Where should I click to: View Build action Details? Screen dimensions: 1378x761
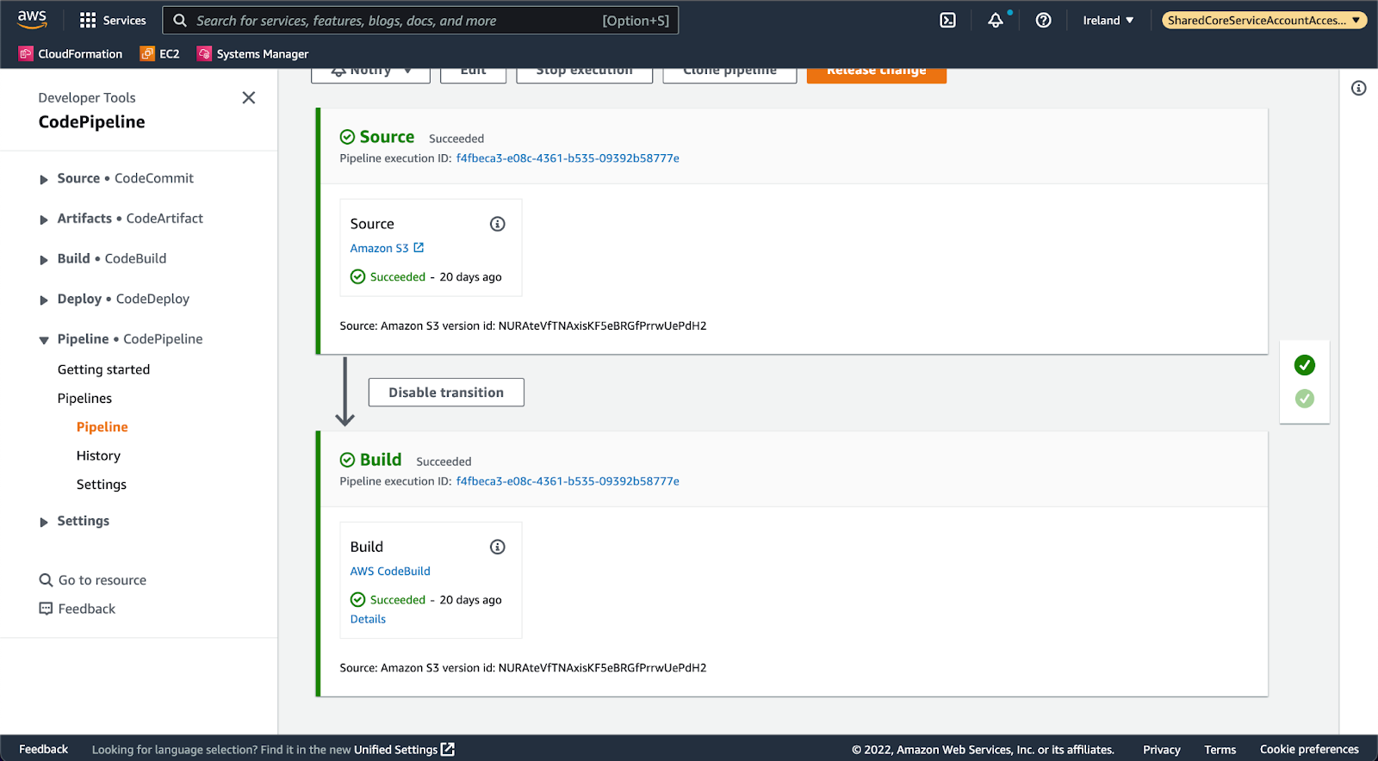368,619
